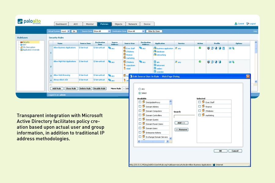Click the Filter By Zone button
Screen dimensions: 275x183
(x=154, y=31)
